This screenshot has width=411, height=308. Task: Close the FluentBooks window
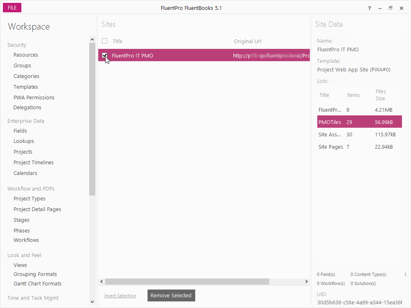(x=401, y=8)
